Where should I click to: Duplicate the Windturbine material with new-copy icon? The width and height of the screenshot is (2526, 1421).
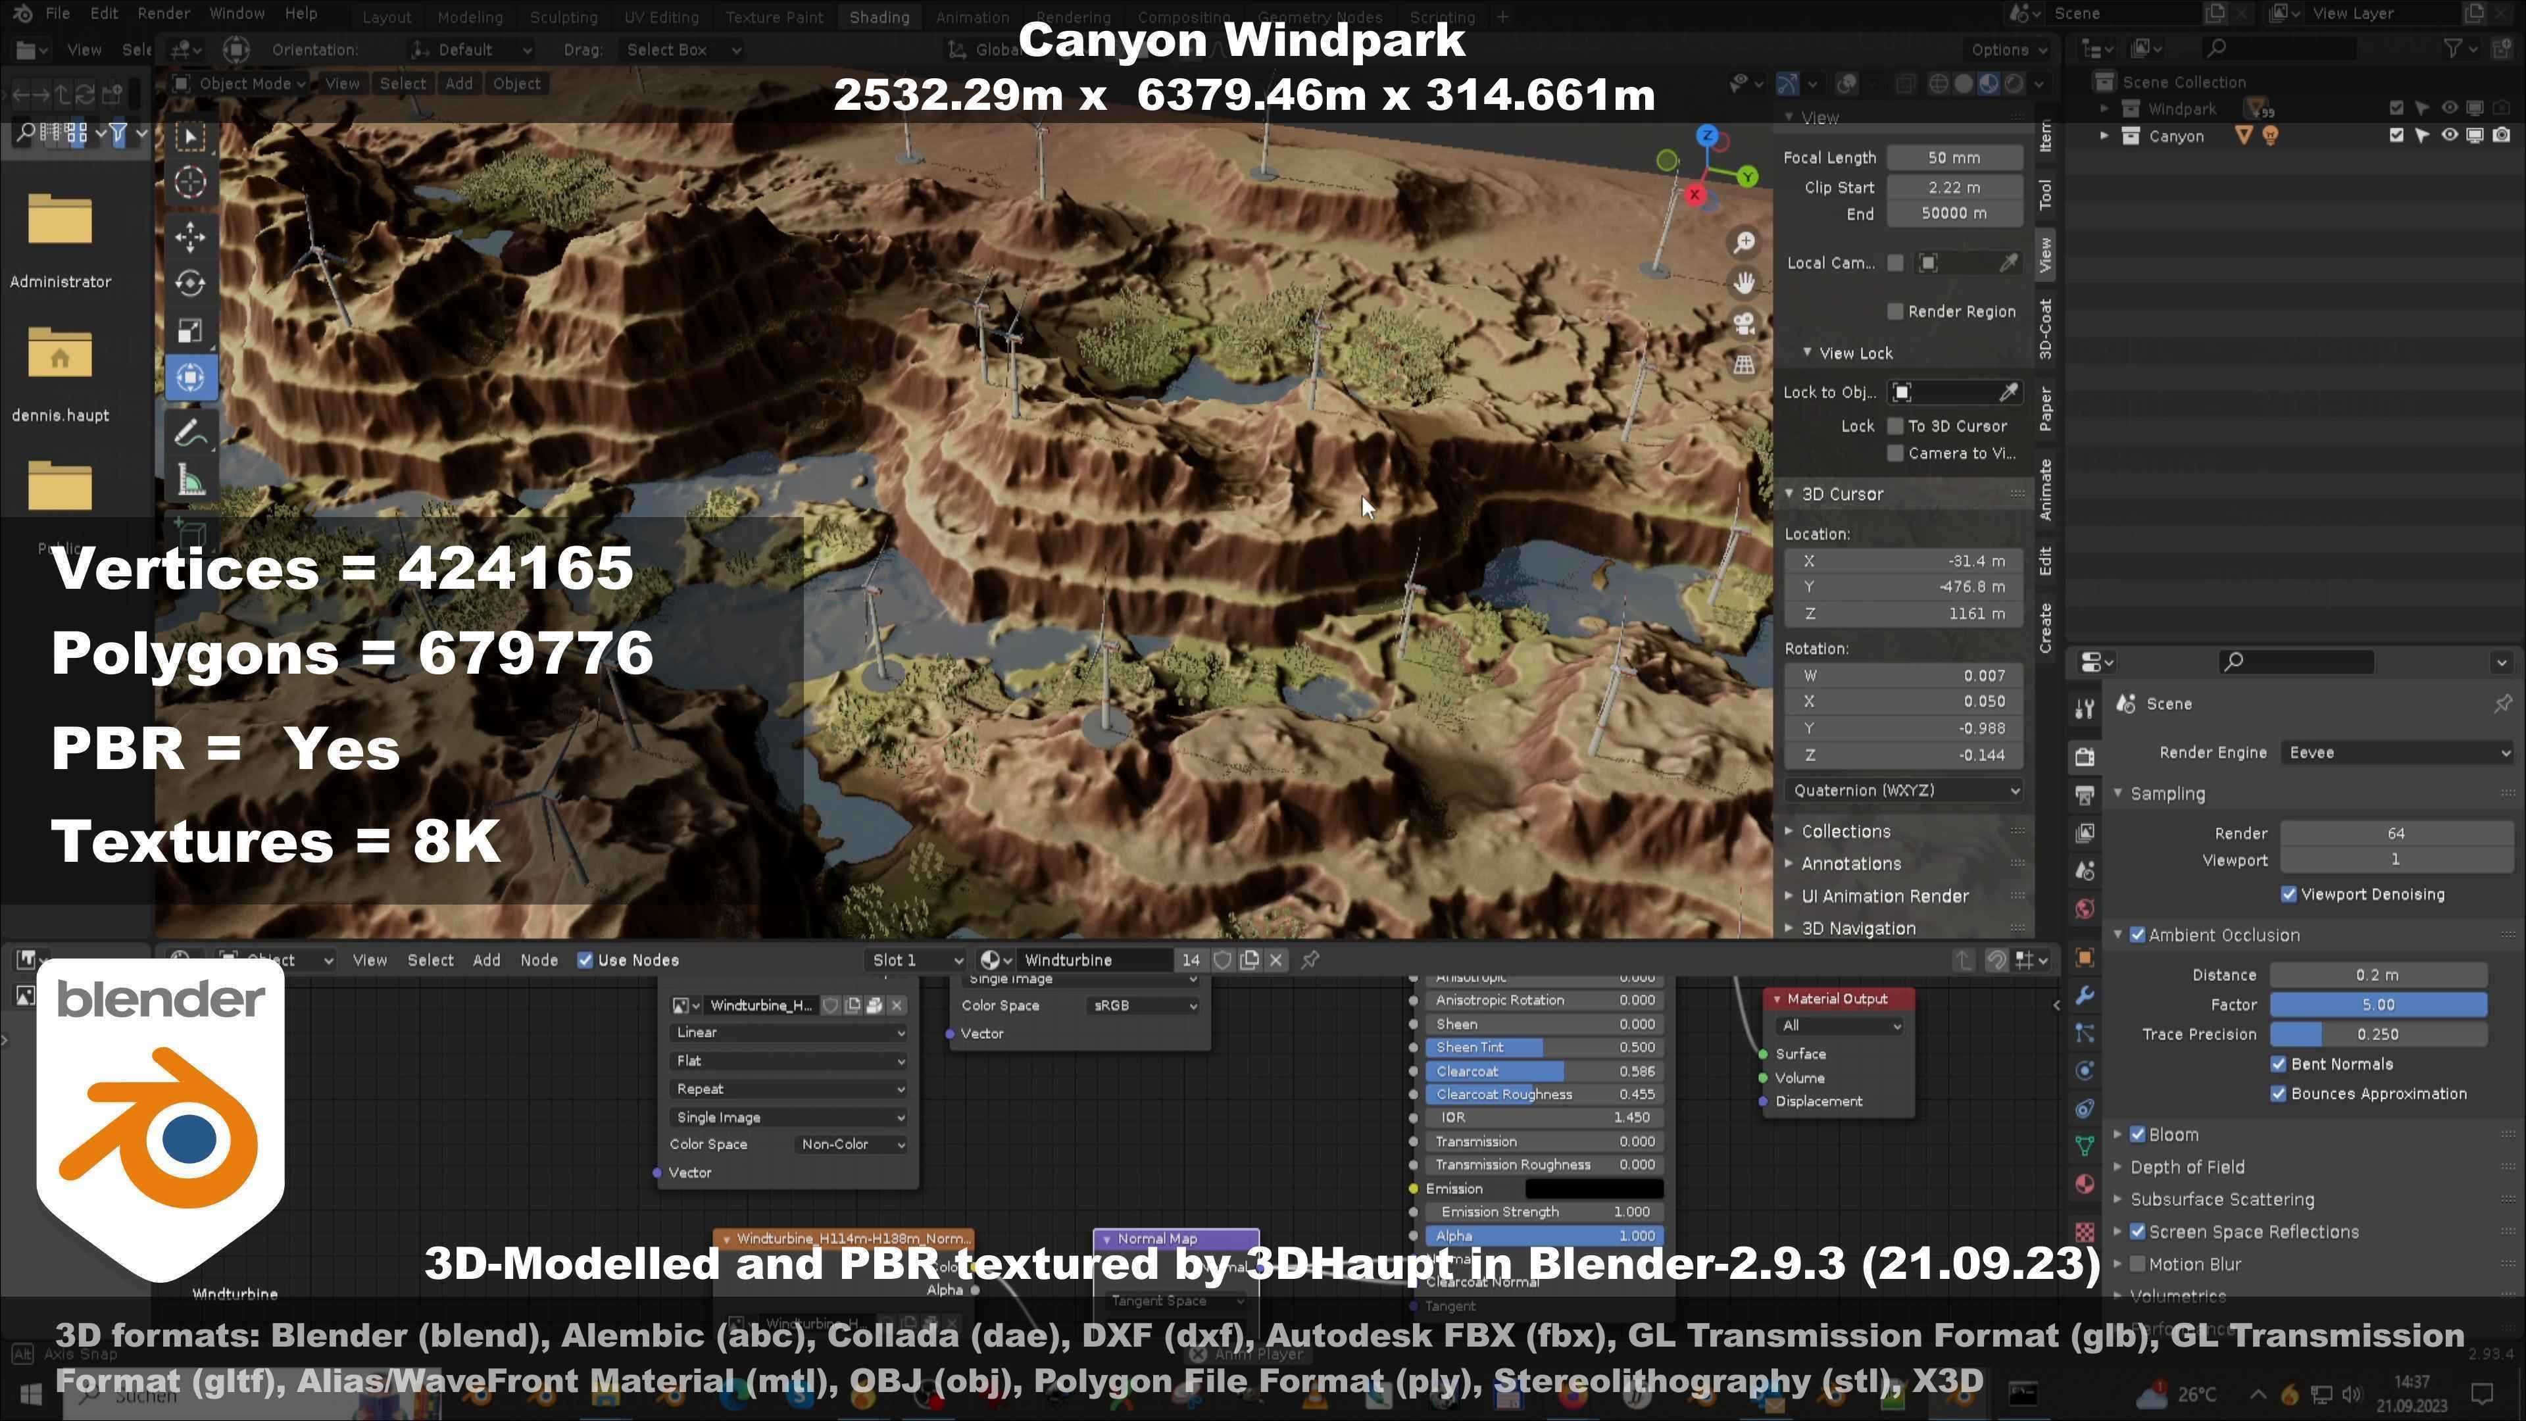(1249, 960)
